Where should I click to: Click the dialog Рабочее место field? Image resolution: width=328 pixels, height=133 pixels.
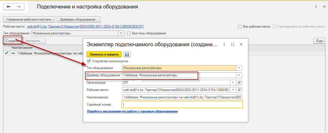tap(176, 90)
